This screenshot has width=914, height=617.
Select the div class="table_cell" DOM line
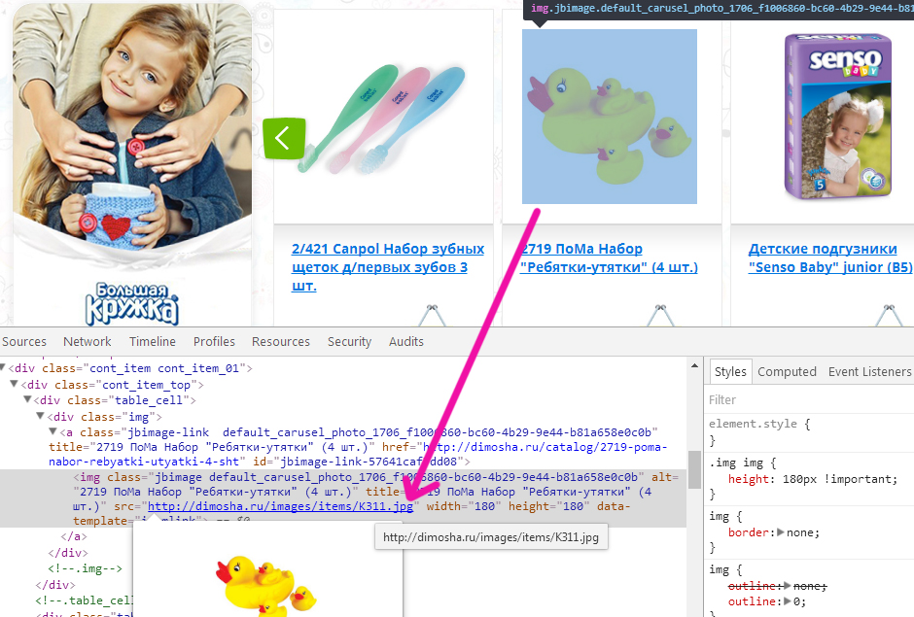(115, 400)
